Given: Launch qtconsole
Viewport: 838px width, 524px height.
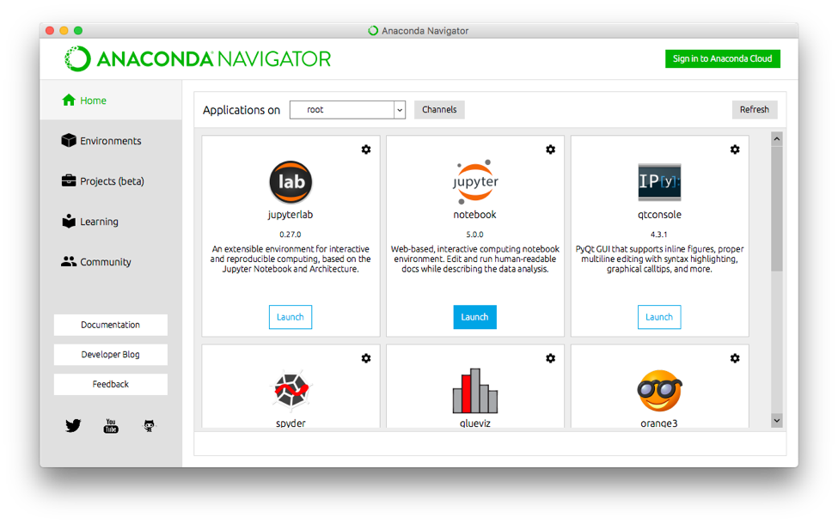Looking at the screenshot, I should [659, 317].
